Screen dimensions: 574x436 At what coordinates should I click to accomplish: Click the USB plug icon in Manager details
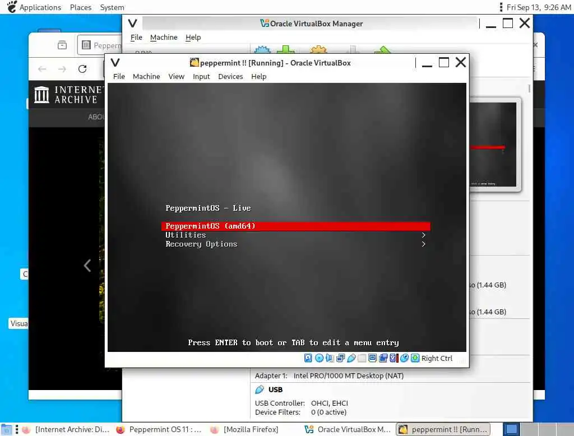pyautogui.click(x=260, y=389)
